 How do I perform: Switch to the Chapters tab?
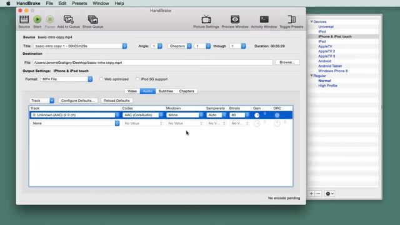[x=186, y=91]
